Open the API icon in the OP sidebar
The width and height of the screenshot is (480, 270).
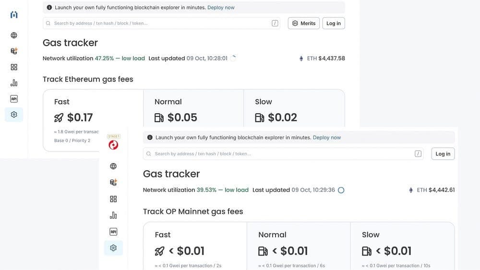click(x=113, y=232)
